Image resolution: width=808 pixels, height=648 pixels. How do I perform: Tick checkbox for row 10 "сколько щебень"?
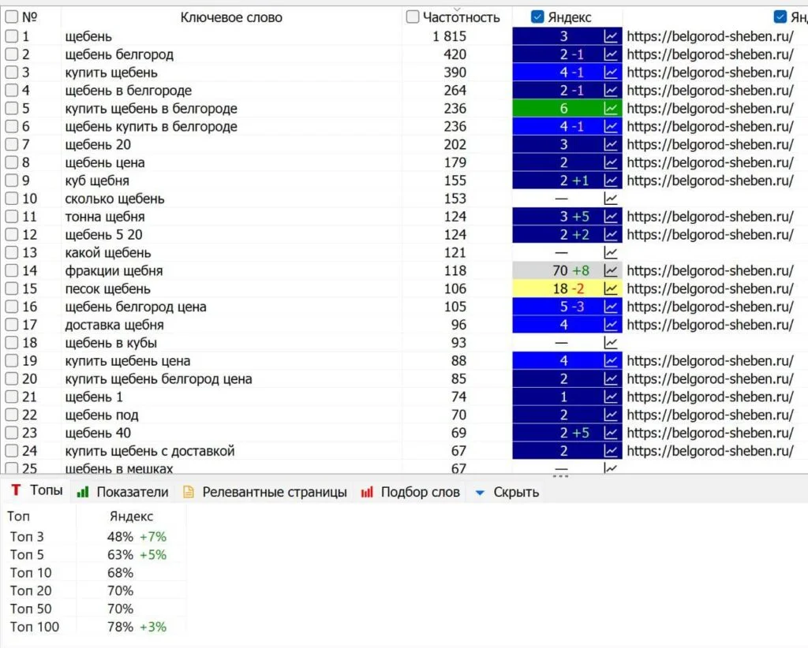point(11,199)
